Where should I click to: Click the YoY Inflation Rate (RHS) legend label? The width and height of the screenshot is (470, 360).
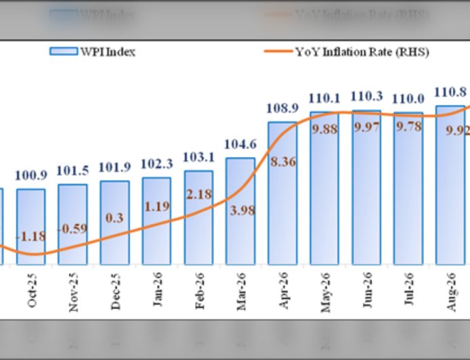(362, 52)
